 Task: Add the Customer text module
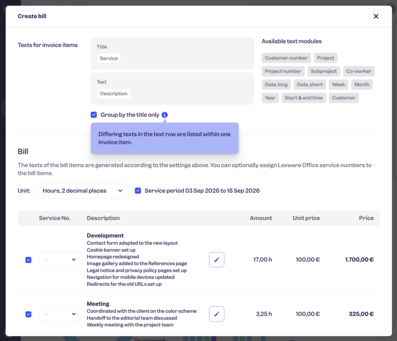pyautogui.click(x=344, y=98)
